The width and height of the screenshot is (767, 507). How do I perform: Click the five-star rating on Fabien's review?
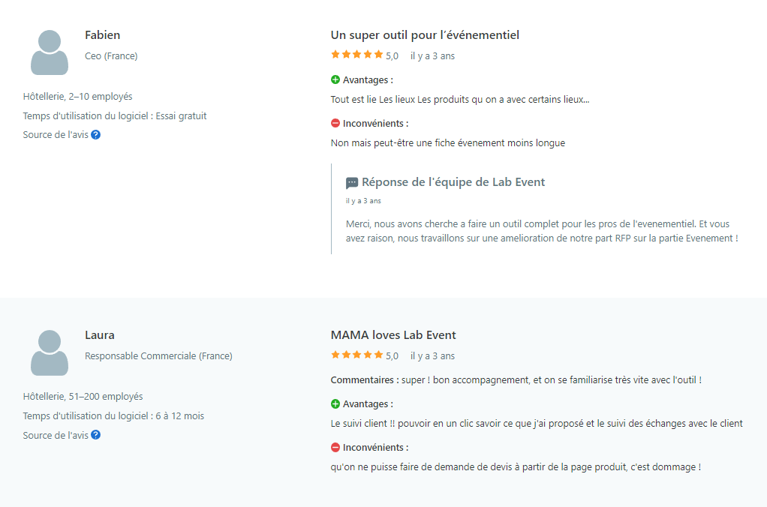(x=357, y=54)
